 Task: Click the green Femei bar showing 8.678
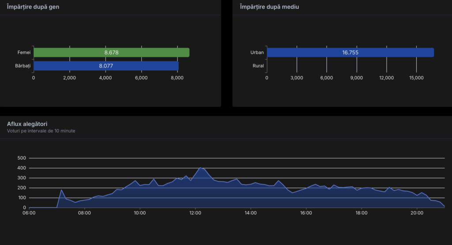(111, 52)
